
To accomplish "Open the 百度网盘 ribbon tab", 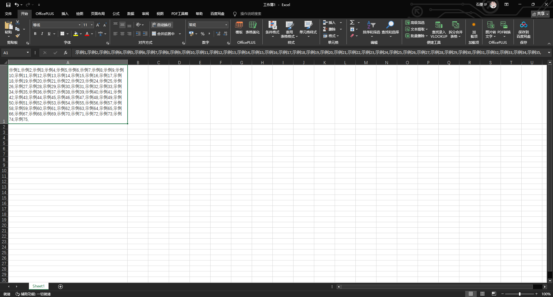I will (x=217, y=14).
